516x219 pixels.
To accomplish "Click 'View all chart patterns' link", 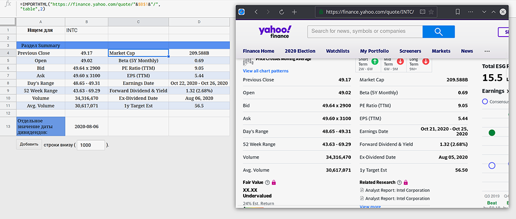I will pyautogui.click(x=265, y=71).
